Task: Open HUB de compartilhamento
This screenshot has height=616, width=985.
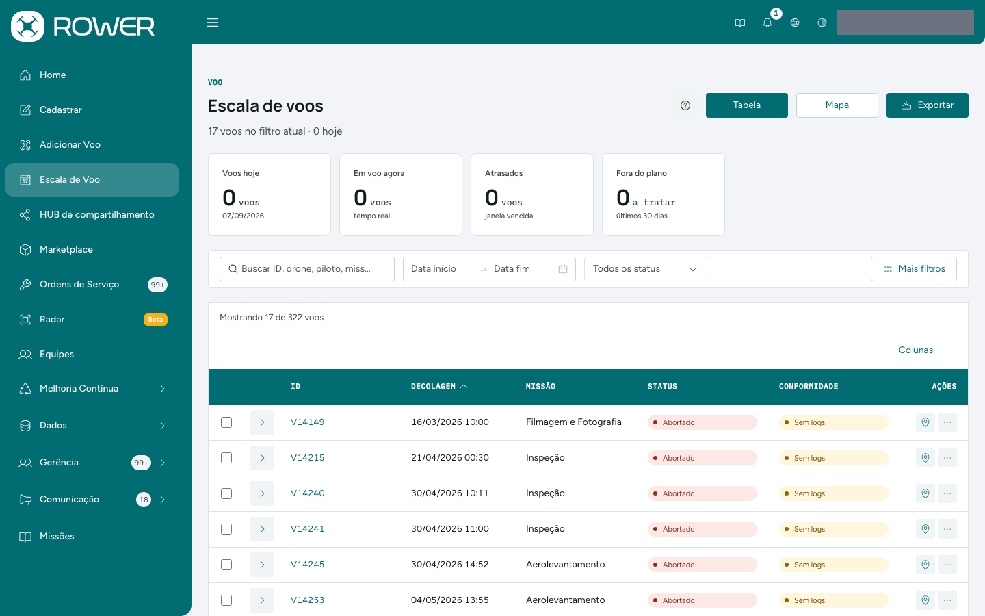Action: (92, 215)
